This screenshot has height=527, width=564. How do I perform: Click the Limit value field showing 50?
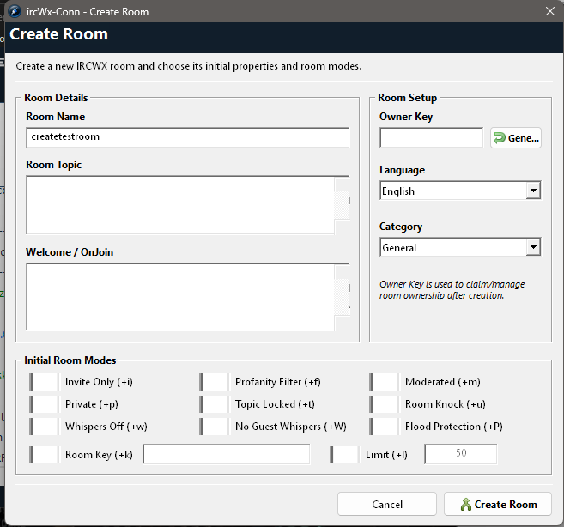(x=461, y=454)
